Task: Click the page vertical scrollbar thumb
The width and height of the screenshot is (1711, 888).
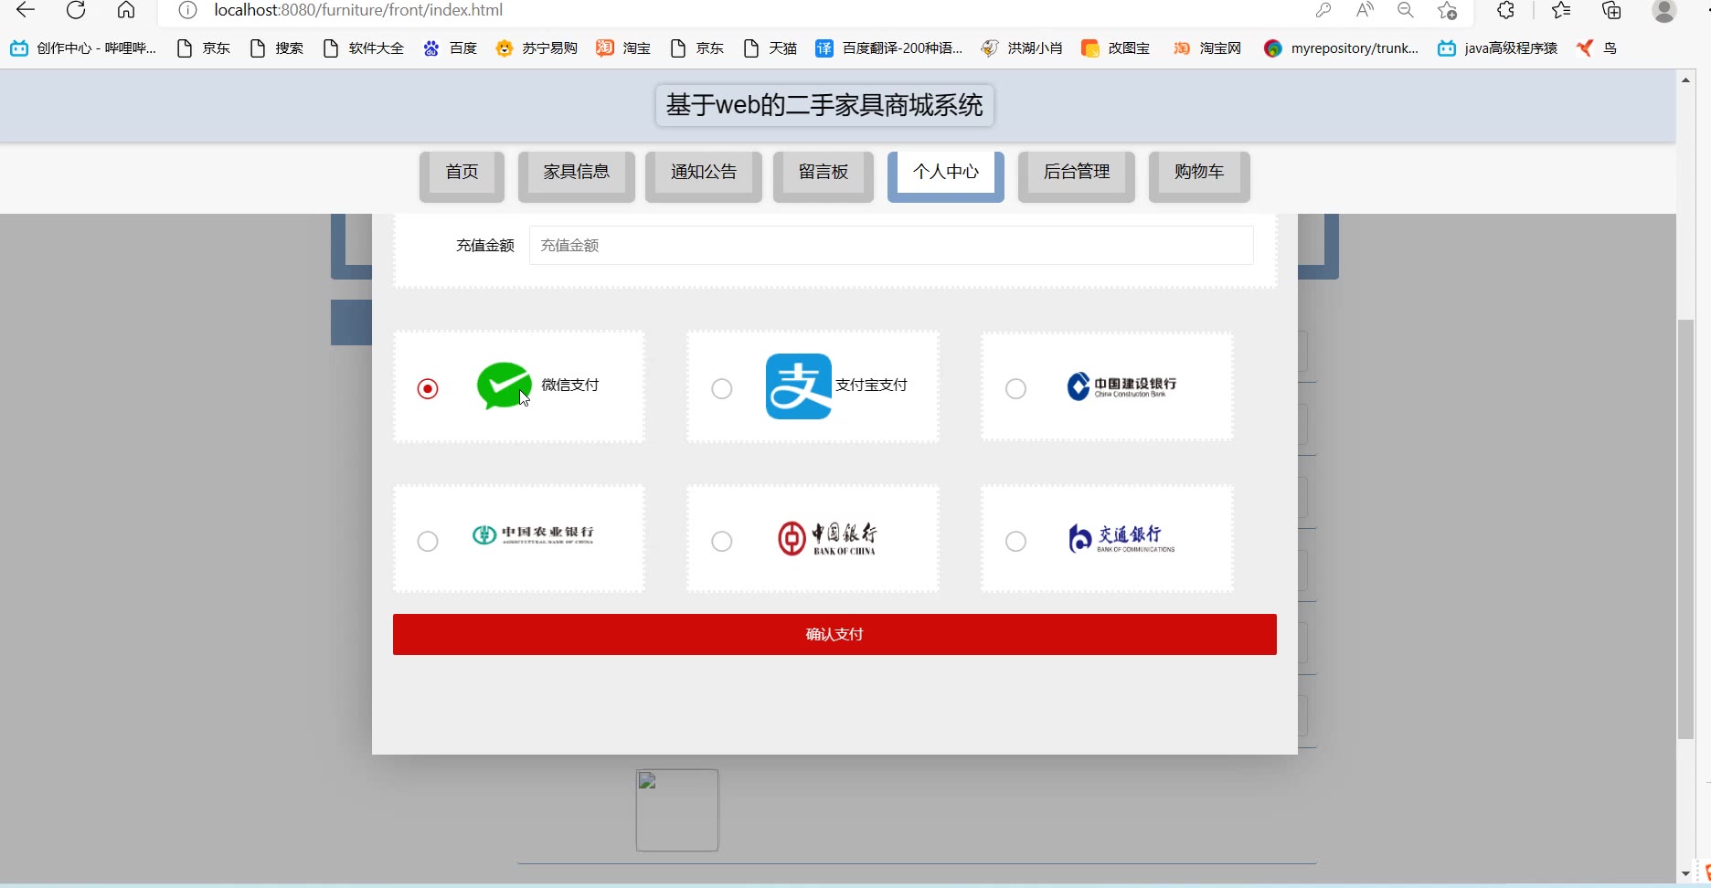Action: [x=1686, y=529]
